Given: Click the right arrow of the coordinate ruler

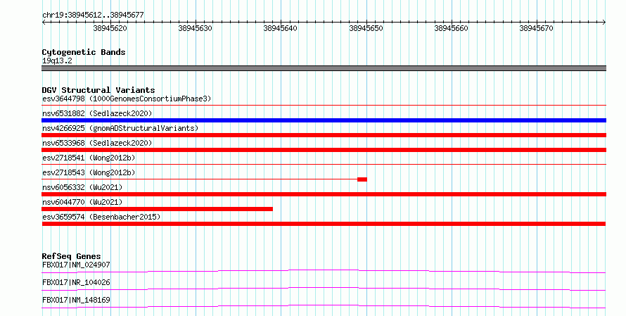Looking at the screenshot, I should pos(604,23).
